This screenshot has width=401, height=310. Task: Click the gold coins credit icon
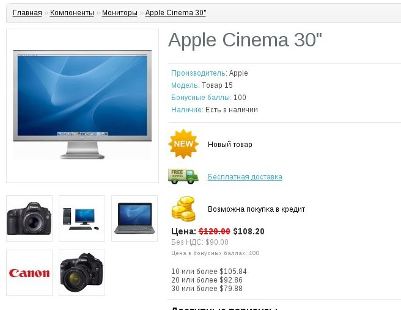coord(183,209)
